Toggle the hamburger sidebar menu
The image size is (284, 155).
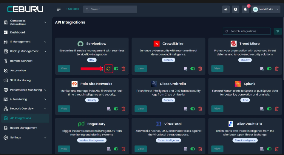pos(59,9)
